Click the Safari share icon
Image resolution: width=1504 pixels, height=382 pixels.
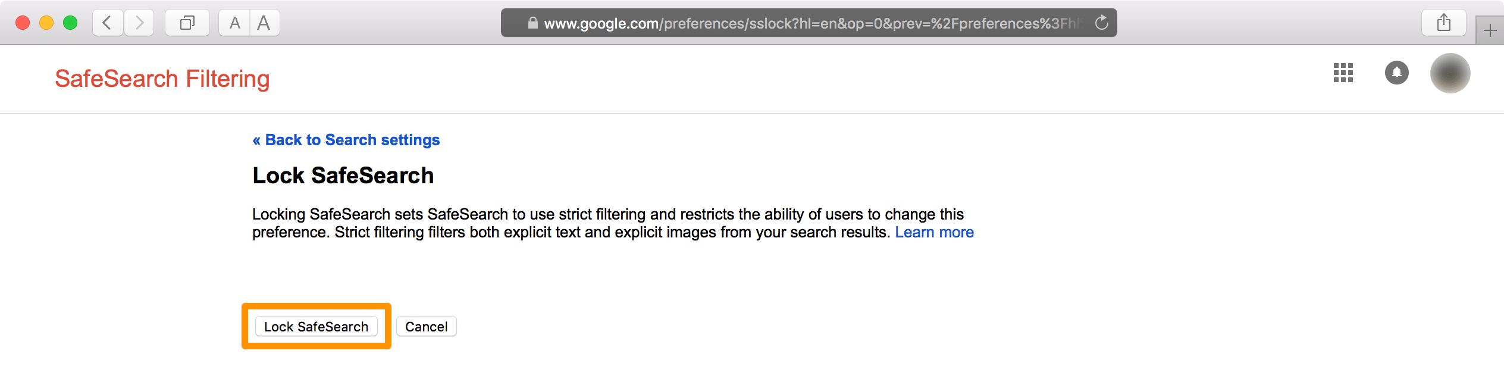(x=1444, y=22)
